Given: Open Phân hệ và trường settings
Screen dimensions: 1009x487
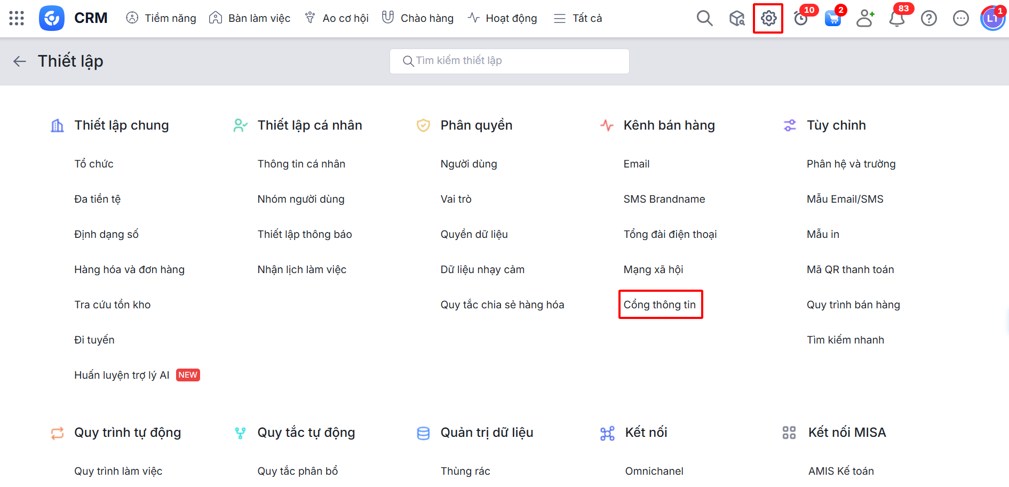Looking at the screenshot, I should click(851, 164).
